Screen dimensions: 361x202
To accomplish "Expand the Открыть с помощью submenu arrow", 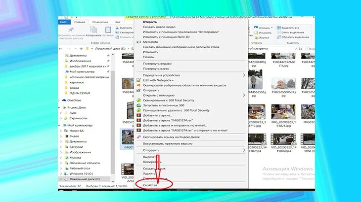I will point(244,95).
